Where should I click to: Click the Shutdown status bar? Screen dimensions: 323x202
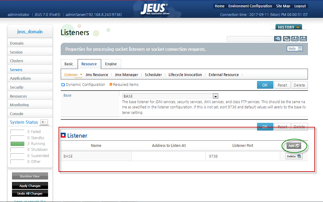17,150
